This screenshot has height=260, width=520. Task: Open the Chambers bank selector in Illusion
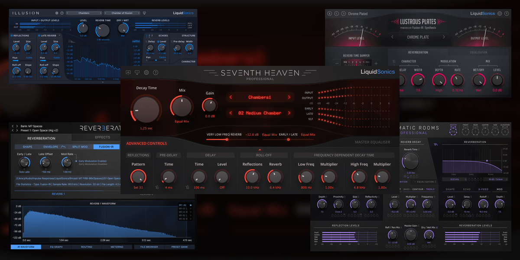click(x=84, y=13)
